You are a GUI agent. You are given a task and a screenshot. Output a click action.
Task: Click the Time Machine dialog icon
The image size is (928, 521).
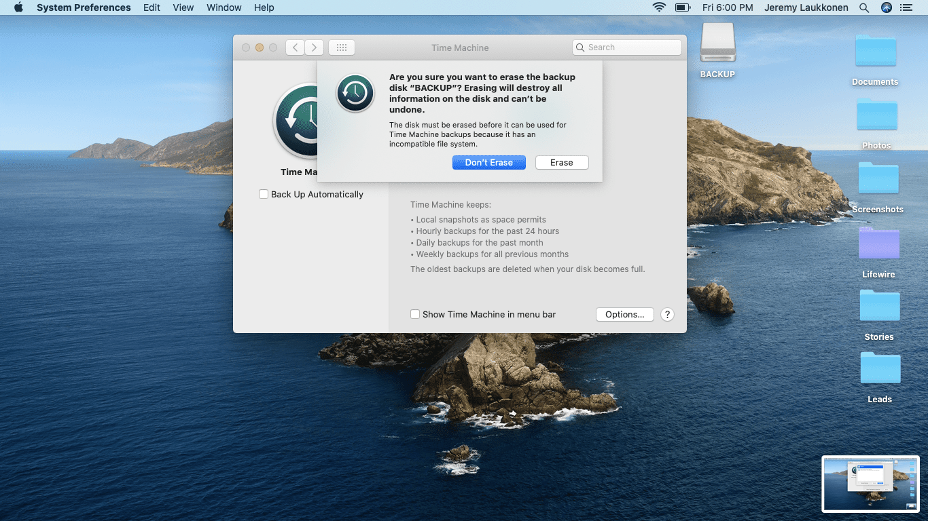[x=355, y=93]
